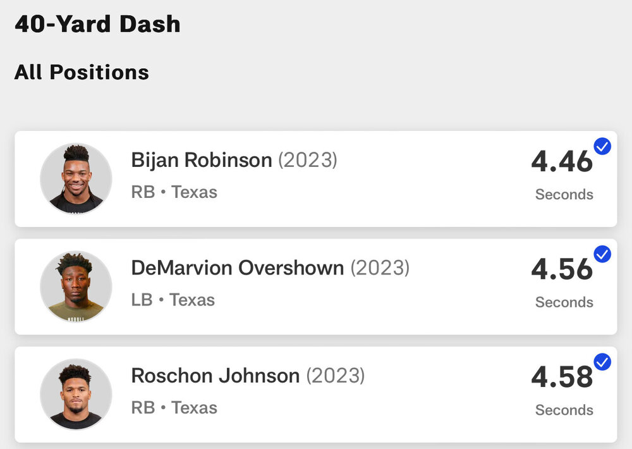Click "RB • Texas" under Bijan Robinson
This screenshot has height=449, width=632.
(174, 192)
